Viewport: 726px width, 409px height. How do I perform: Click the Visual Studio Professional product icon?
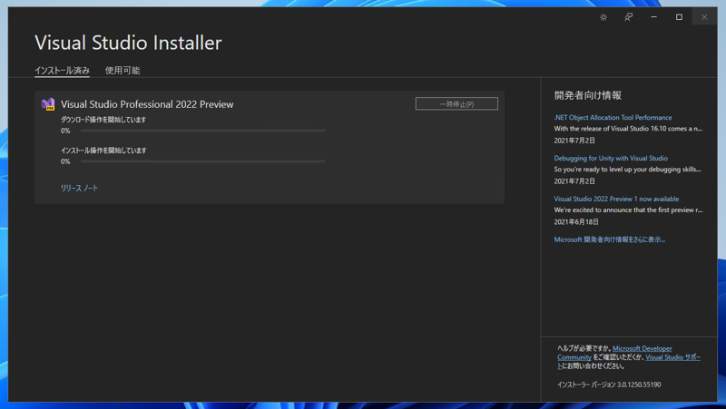[x=48, y=104]
